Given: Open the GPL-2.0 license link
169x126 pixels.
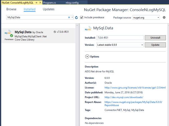Looking at the screenshot, I should [135, 88].
